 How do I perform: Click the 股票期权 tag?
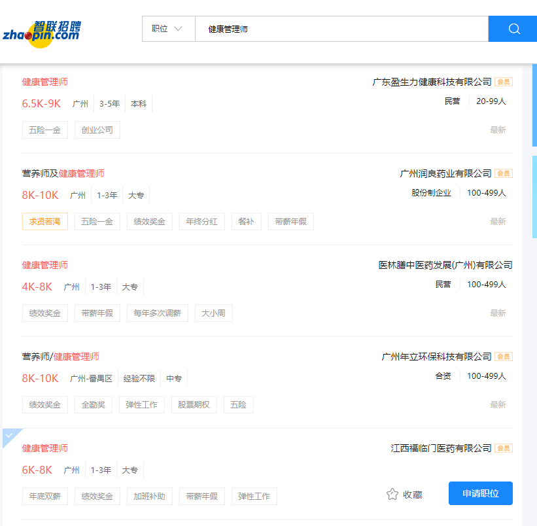[194, 405]
